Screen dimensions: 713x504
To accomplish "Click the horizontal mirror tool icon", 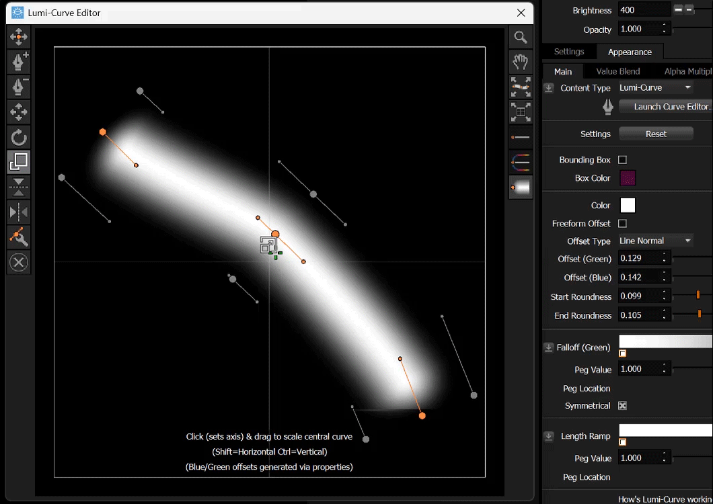I will click(19, 212).
